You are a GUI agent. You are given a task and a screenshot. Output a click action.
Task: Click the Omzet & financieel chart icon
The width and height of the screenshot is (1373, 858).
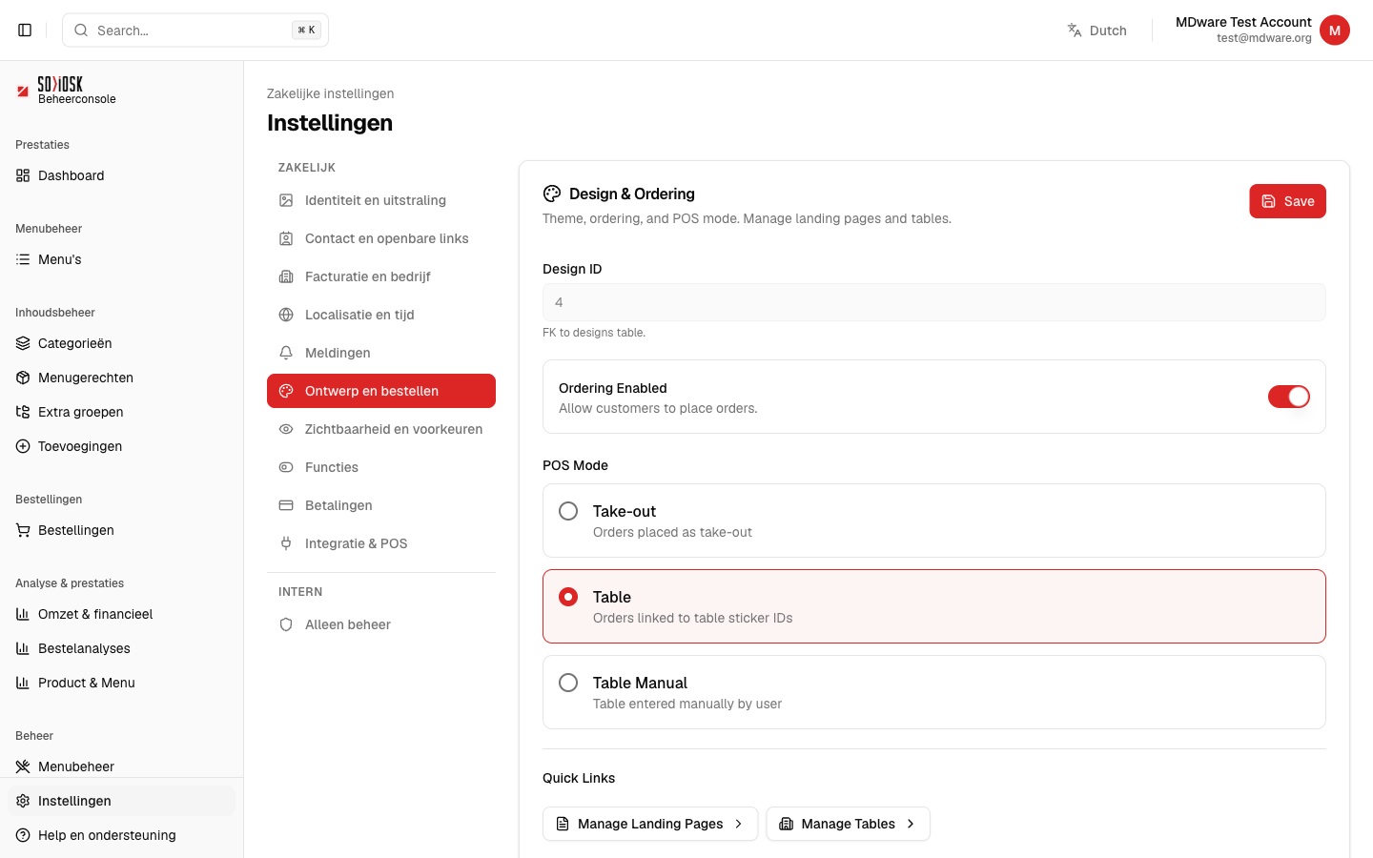point(23,614)
